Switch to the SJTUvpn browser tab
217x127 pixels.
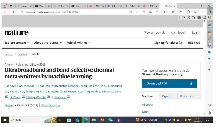click(x=61, y=6)
